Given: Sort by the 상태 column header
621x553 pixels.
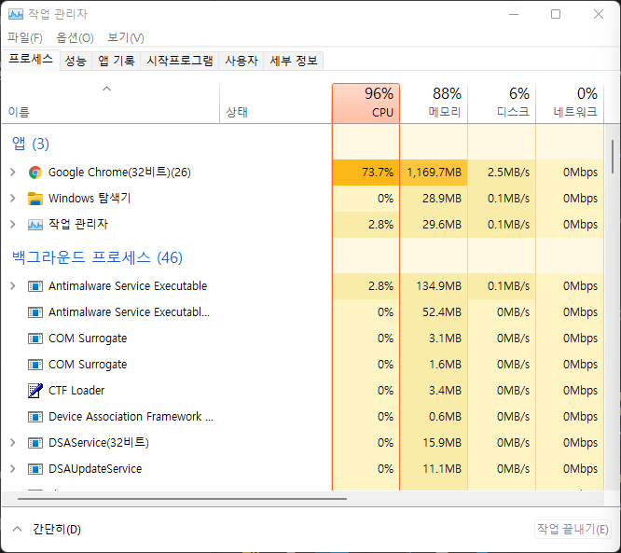Looking at the screenshot, I should point(276,104).
